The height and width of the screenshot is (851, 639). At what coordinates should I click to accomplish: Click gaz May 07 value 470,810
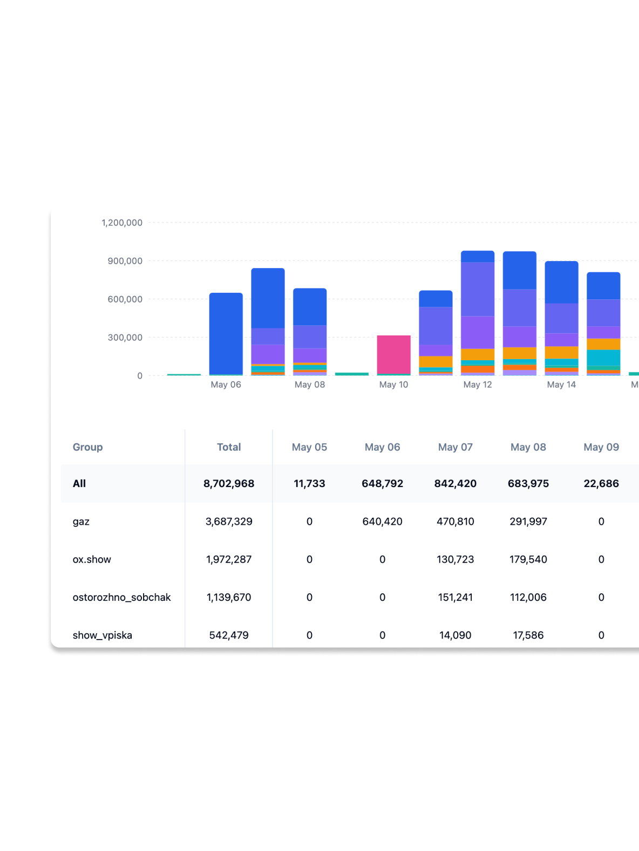click(x=455, y=521)
